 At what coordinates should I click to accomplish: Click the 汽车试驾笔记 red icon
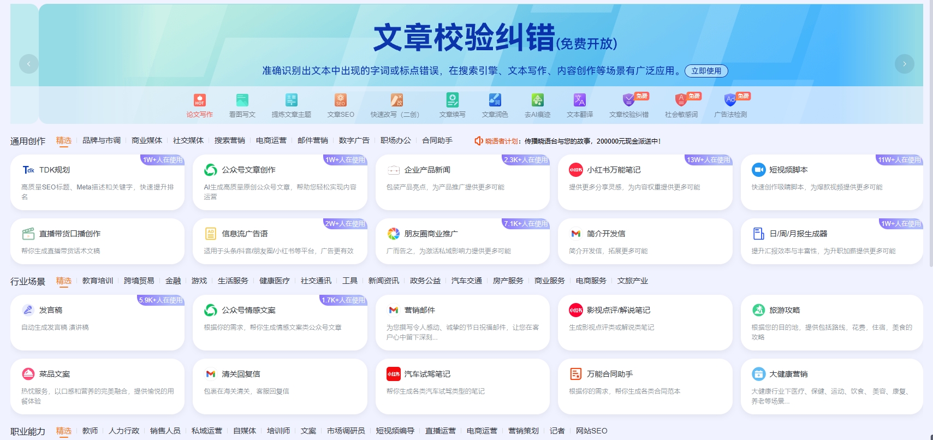[x=394, y=374]
